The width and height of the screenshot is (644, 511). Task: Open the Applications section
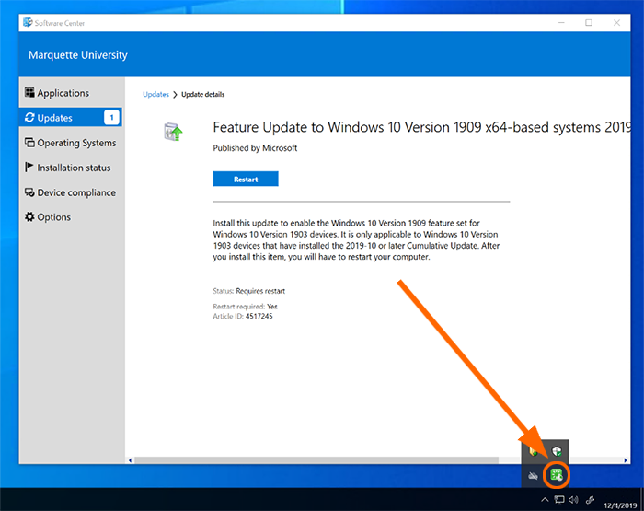point(63,93)
